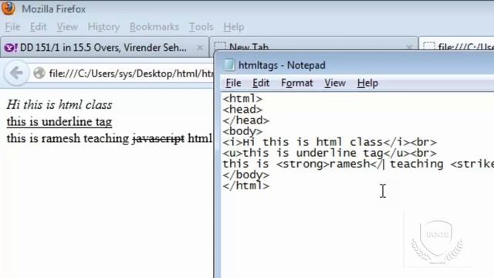This screenshot has width=494, height=278.
Task: Open Firefox Tools menu
Action: 201,27
